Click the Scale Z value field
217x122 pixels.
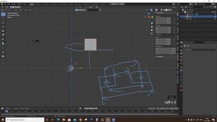pyautogui.click(x=163, y=44)
